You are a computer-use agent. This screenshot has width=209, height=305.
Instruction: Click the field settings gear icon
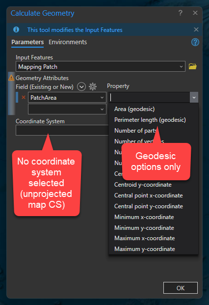coord(93,86)
